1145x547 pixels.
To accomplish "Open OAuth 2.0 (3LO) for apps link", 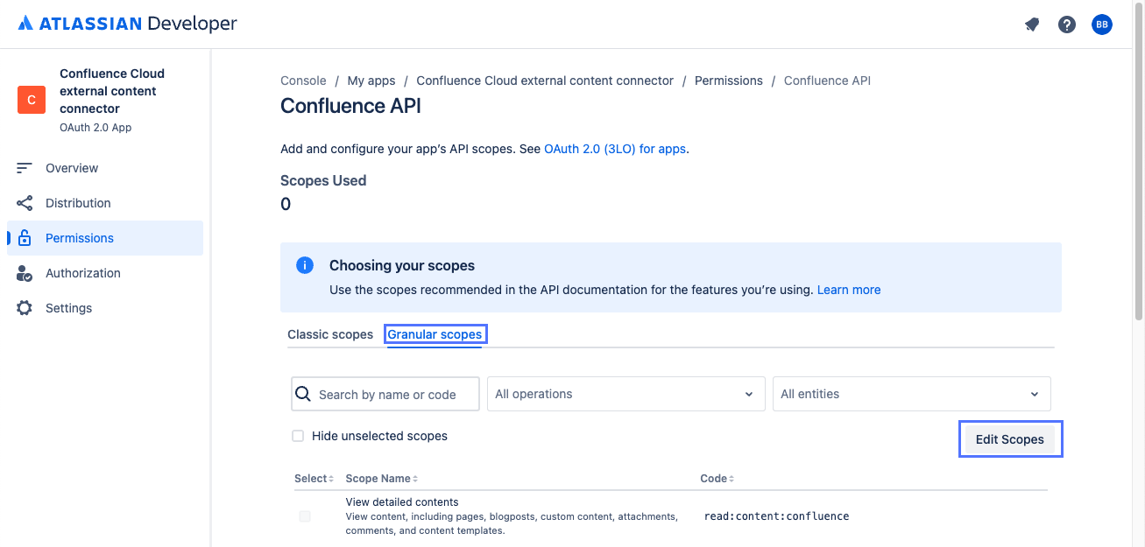I will pyautogui.click(x=615, y=149).
